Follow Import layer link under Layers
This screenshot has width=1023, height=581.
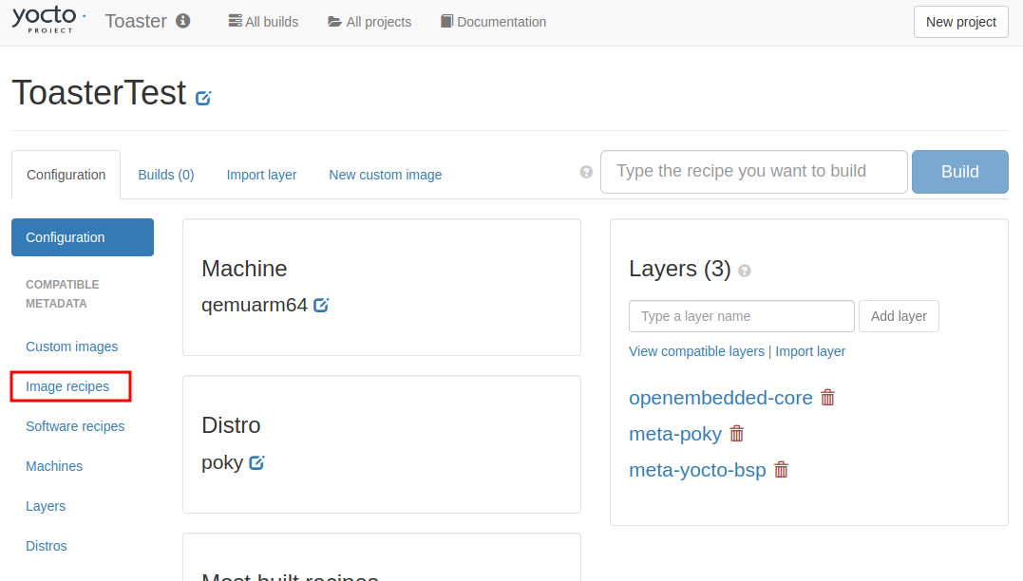point(810,351)
